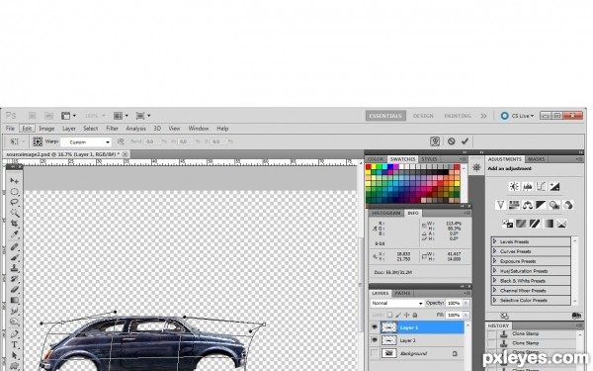Switch to the Histogram tab
This screenshot has width=593, height=371.
(385, 213)
